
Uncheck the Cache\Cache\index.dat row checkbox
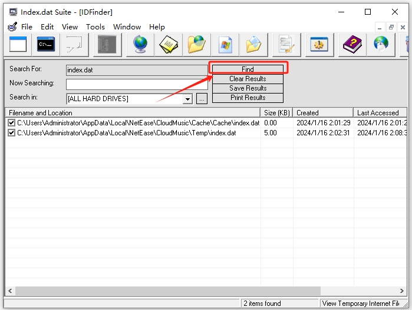pos(11,122)
